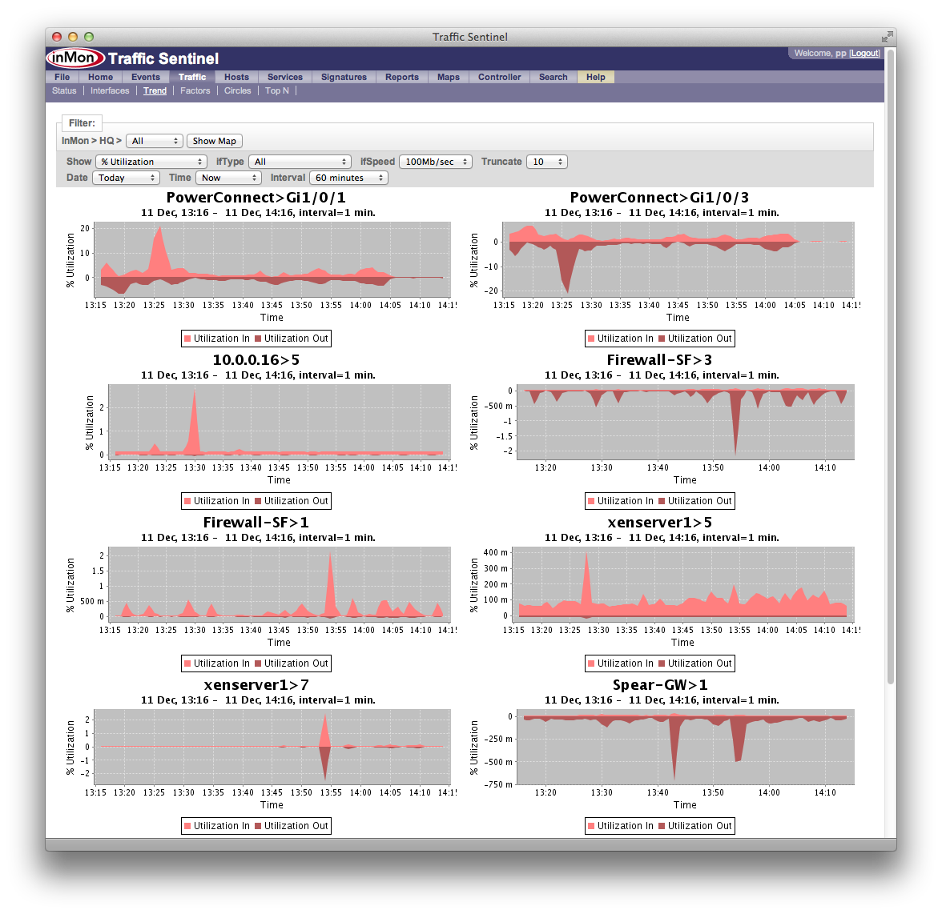
Task: Click the PowerConnect>Gi1/0/3 utilization chart
Action: coord(678,259)
